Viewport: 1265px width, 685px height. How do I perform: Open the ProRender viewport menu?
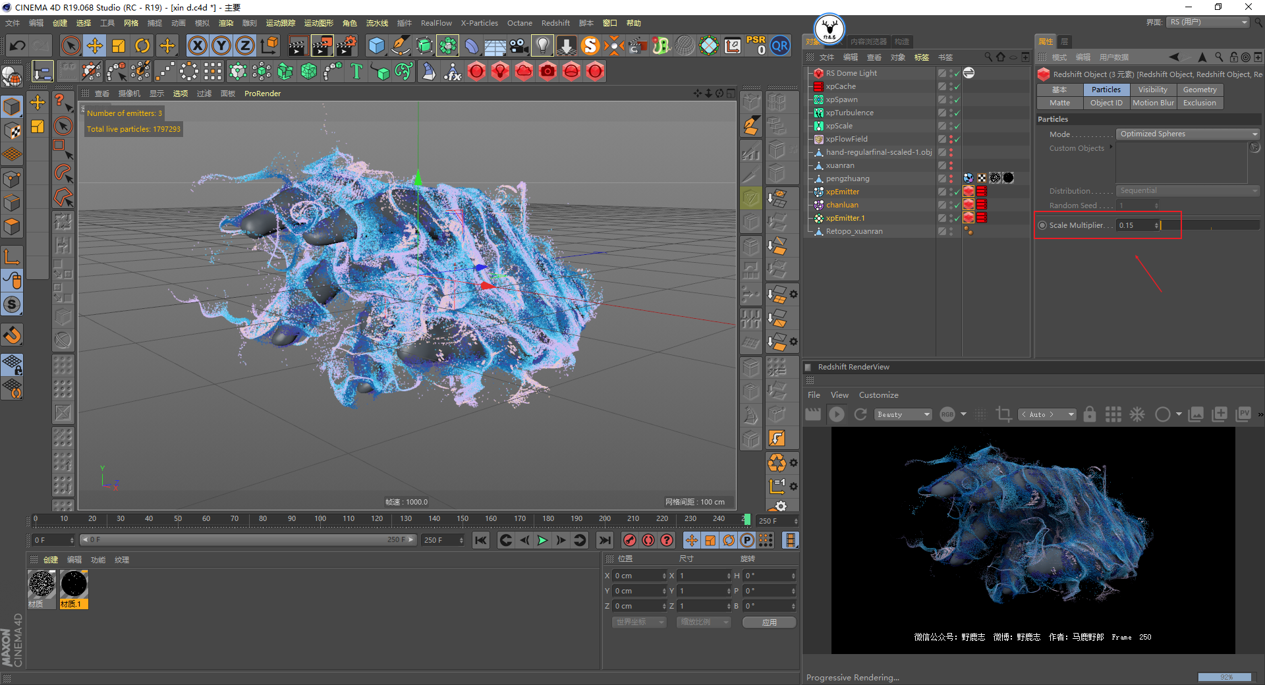pos(262,94)
